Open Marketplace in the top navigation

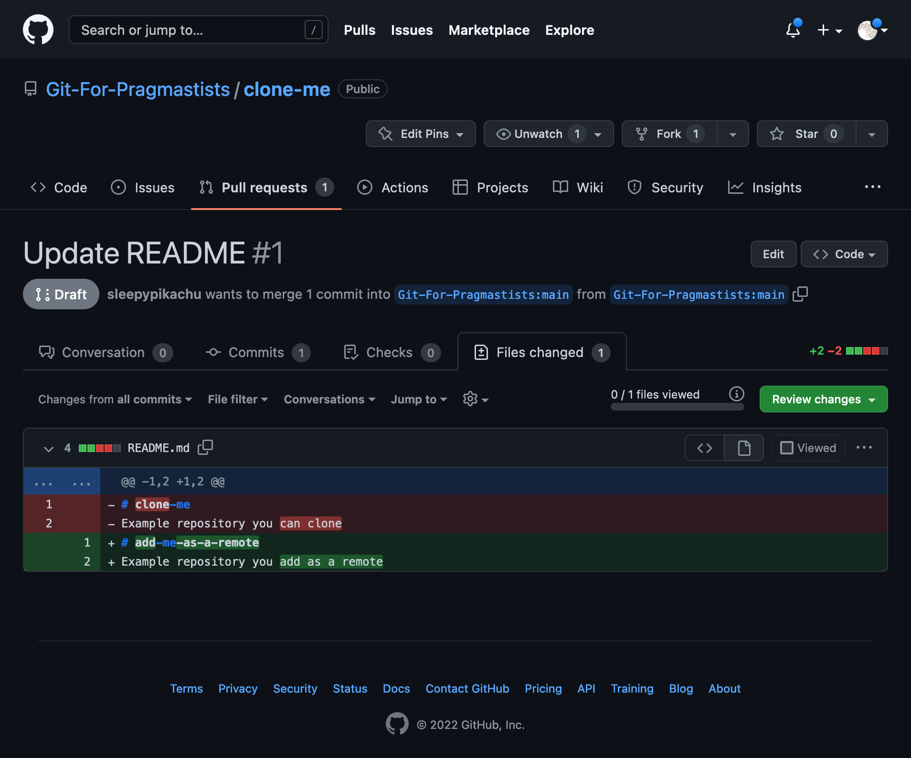click(489, 30)
